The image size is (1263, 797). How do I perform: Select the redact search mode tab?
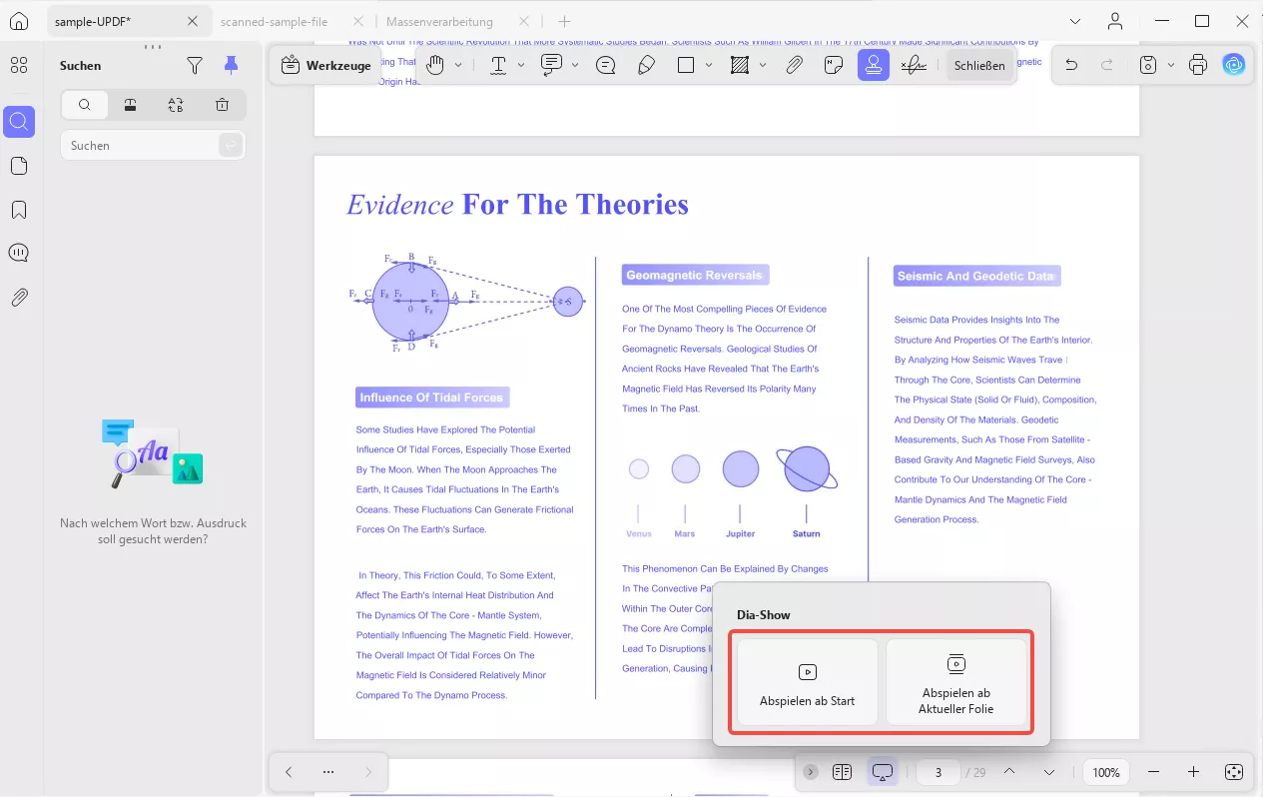point(130,105)
